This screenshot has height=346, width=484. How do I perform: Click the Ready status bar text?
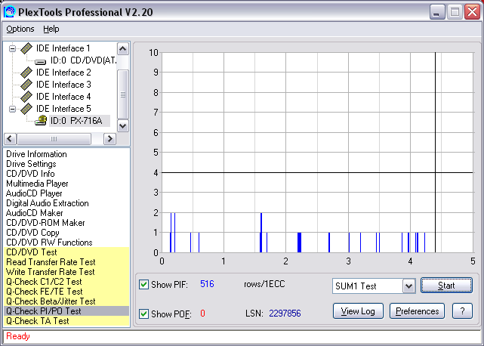pos(18,336)
